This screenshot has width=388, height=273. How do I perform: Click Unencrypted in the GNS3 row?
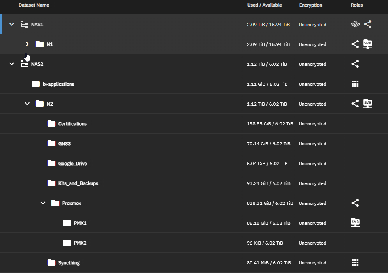click(312, 144)
